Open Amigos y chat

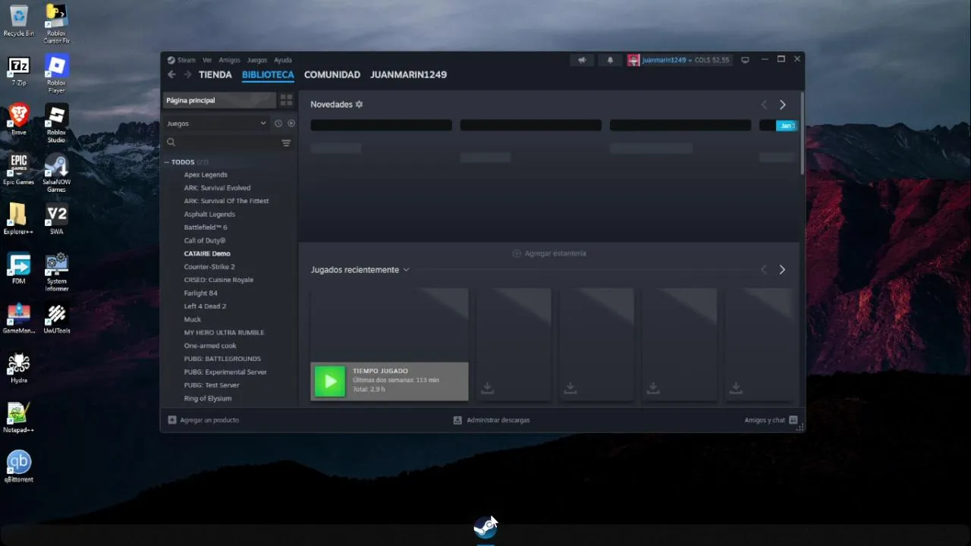pyautogui.click(x=771, y=420)
